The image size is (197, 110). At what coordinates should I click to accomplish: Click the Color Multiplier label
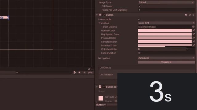(109, 49)
